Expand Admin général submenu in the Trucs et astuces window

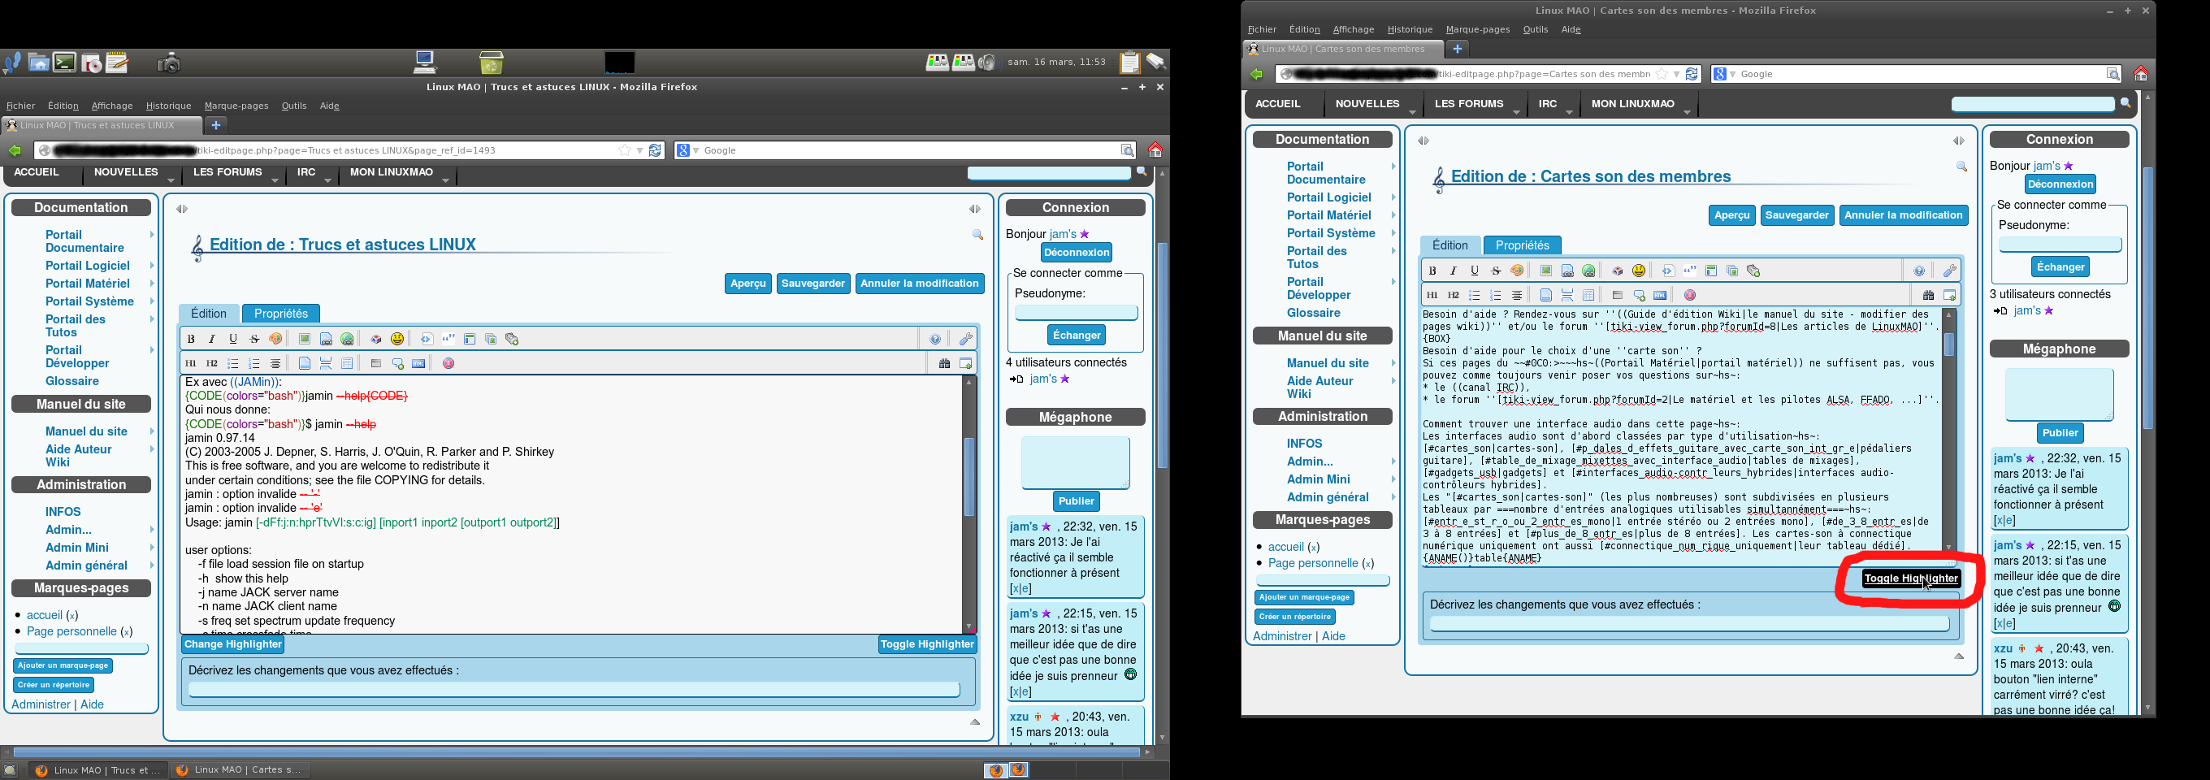coord(152,565)
